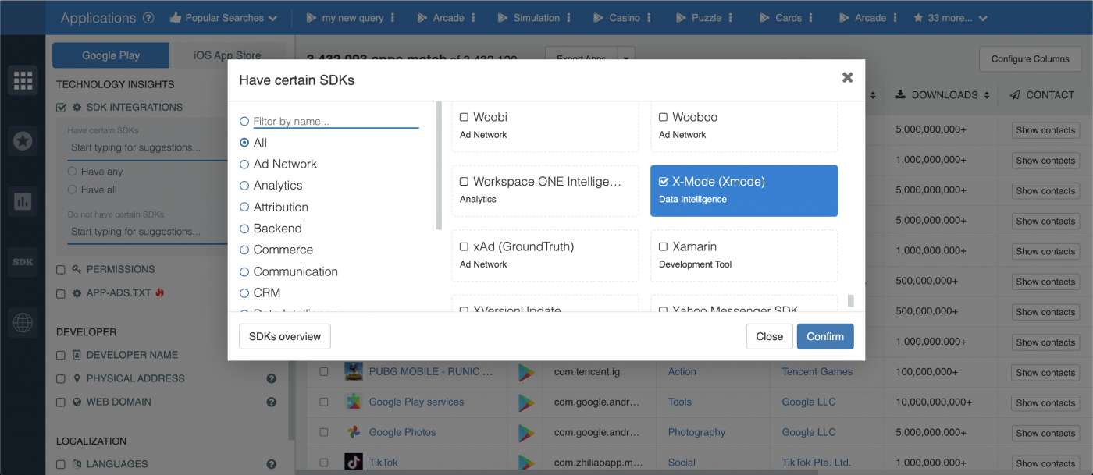Click the Confirm button
Image resolution: width=1093 pixels, height=475 pixels.
[825, 336]
